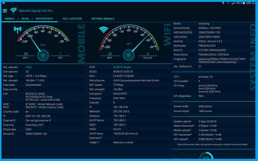Tap the mobile antenna tower icon
Screen dimensions: 258x161
(18, 30)
